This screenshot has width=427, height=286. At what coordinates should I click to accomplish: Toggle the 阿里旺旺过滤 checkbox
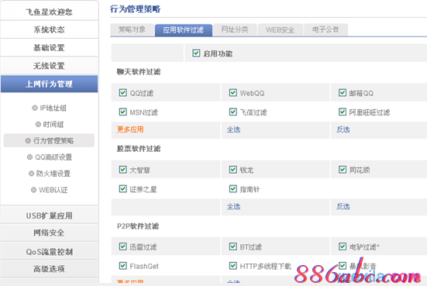click(343, 112)
